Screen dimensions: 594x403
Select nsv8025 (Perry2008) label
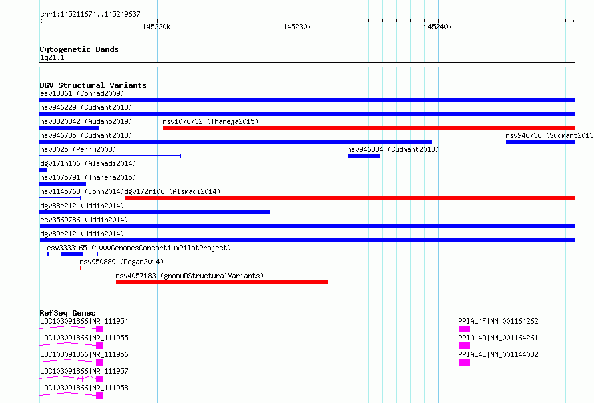pos(78,149)
